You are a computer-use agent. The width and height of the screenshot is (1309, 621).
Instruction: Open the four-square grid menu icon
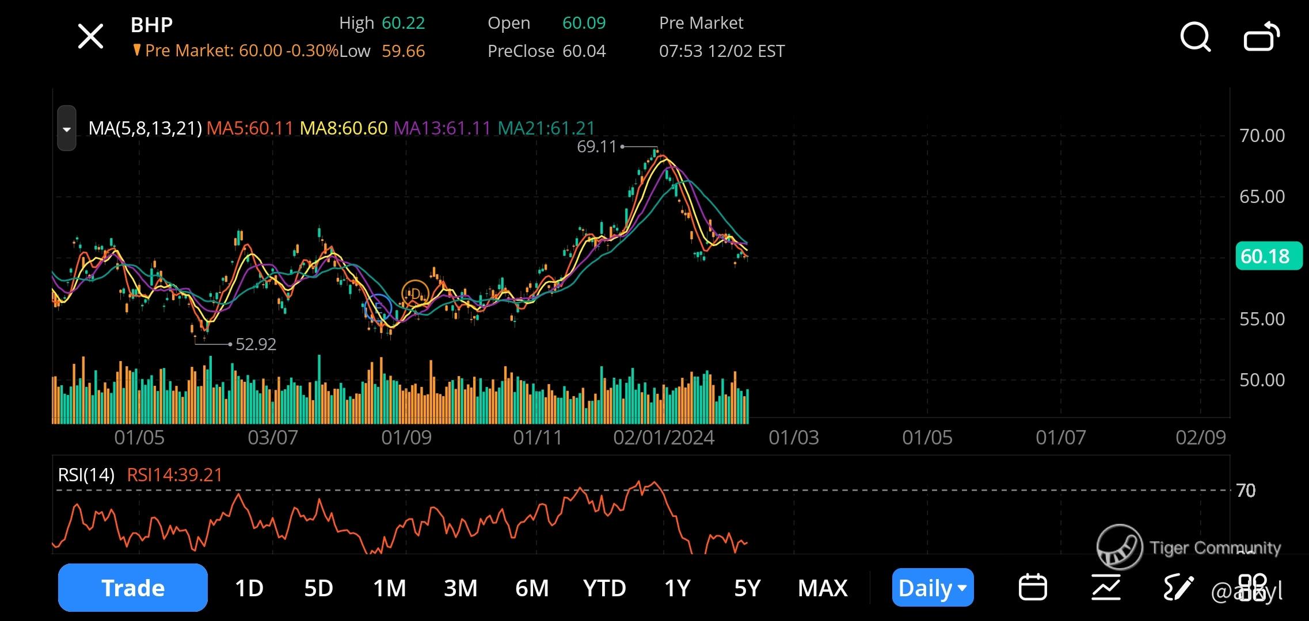(1252, 588)
